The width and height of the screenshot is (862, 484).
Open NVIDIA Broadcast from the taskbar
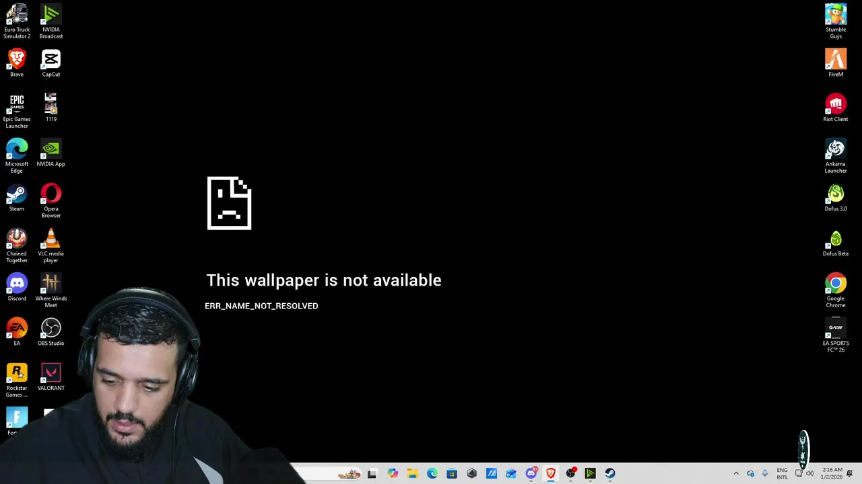591,473
